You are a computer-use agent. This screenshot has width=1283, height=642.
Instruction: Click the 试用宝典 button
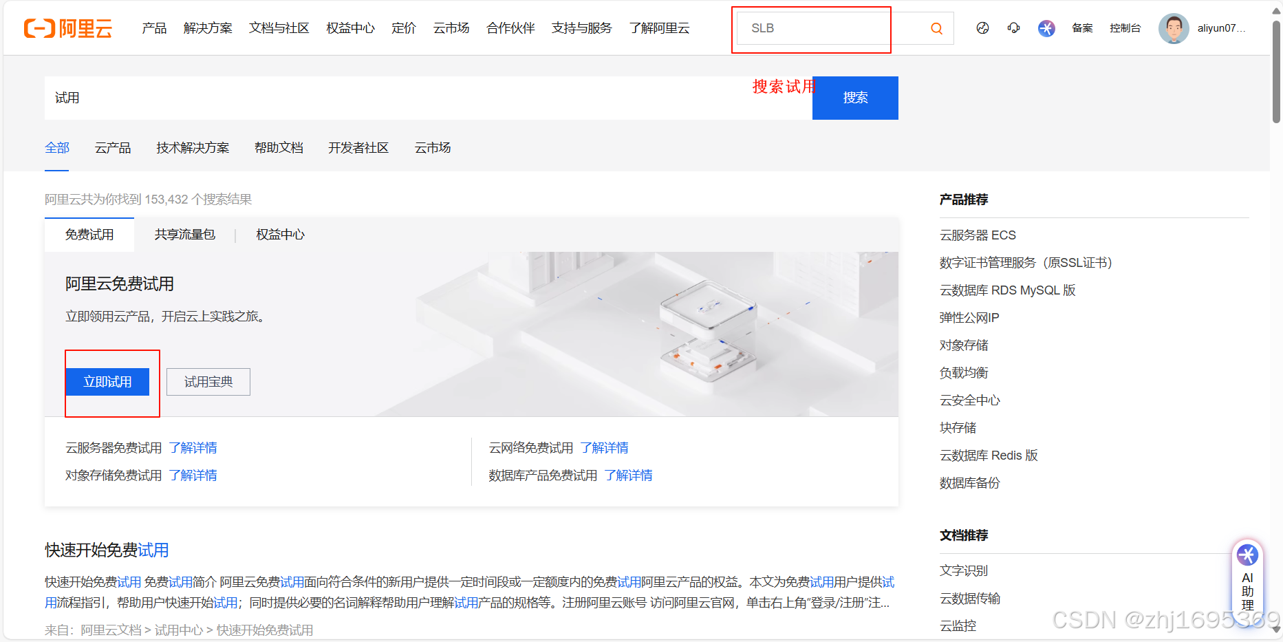208,382
